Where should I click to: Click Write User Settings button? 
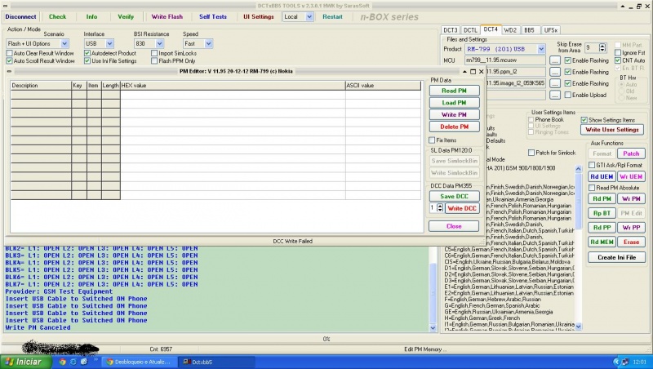[611, 130]
